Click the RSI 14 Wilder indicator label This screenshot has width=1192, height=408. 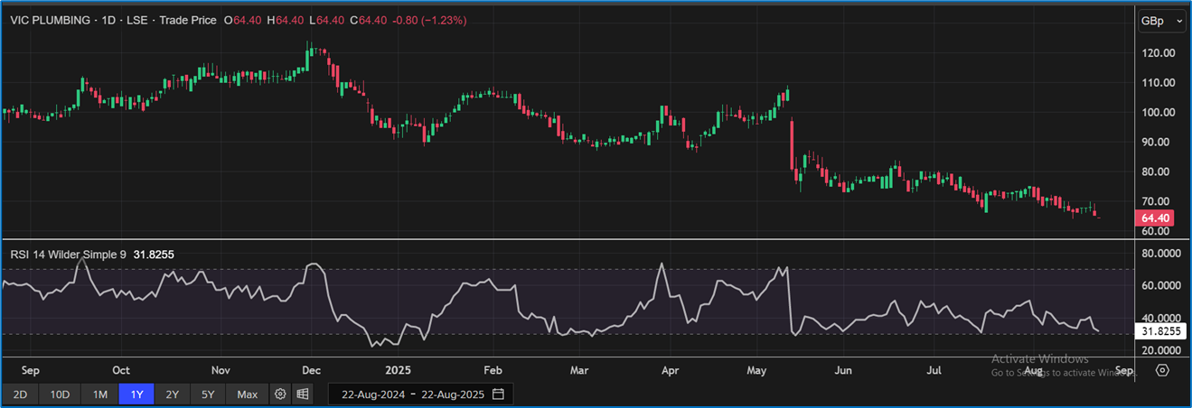click(69, 255)
